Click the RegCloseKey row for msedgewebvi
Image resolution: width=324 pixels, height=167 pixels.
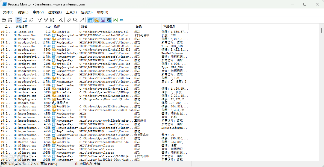tap(94, 85)
